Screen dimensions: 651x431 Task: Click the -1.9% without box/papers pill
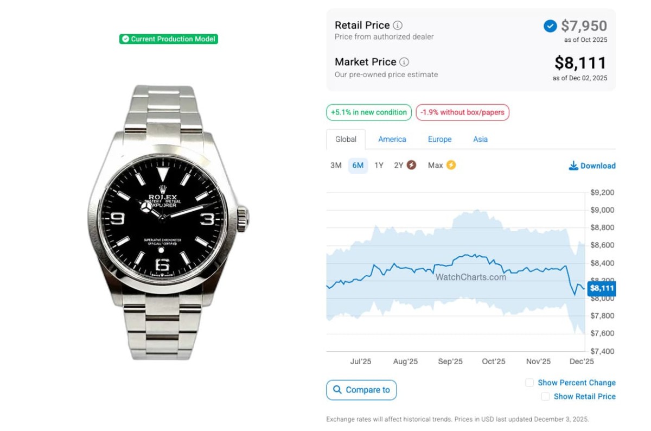coord(462,112)
